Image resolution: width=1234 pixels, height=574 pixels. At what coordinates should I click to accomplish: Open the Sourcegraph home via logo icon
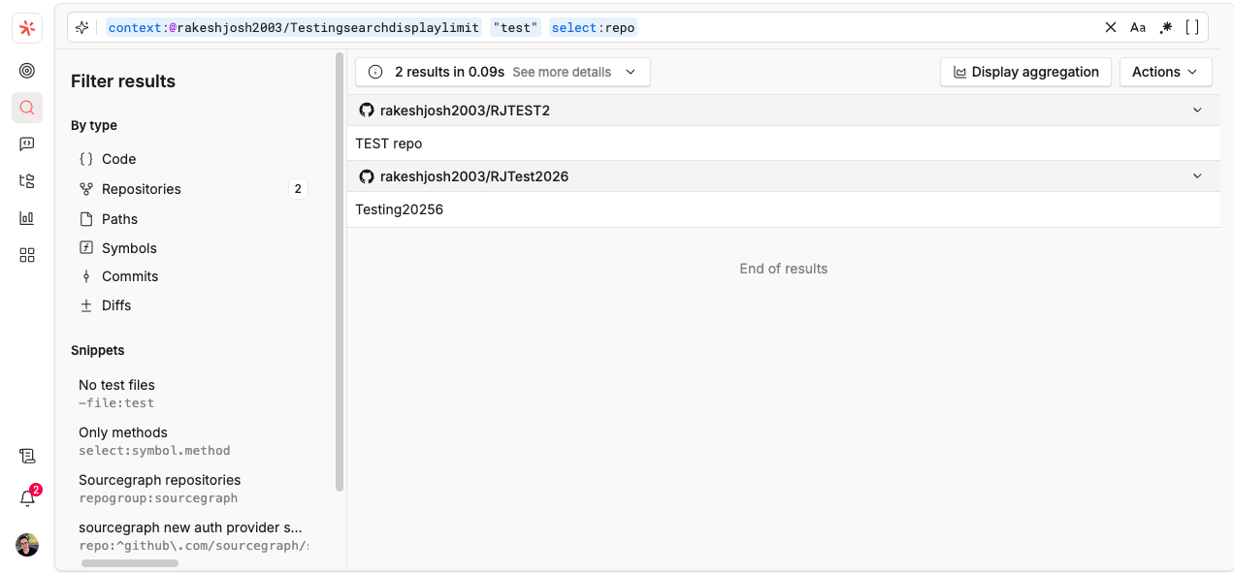point(26,27)
